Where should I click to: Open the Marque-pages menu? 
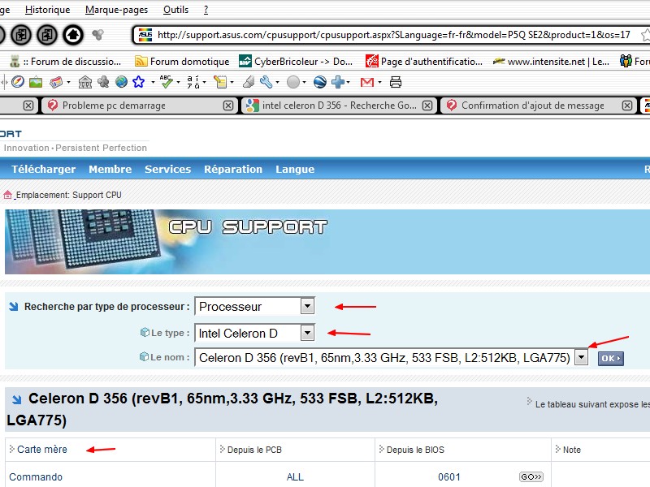click(x=119, y=10)
